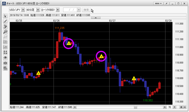Select the pencil drawing tool
Image resolution: width=189 pixels, height=112 pixels.
point(5,21)
